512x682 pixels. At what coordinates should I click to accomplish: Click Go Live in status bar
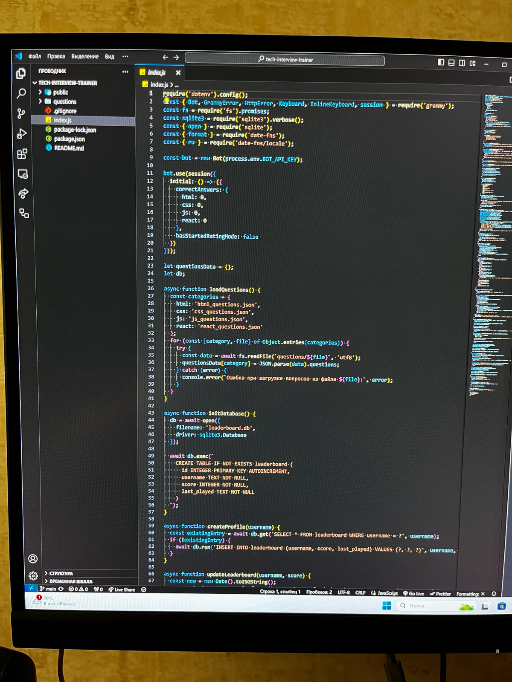(413, 593)
